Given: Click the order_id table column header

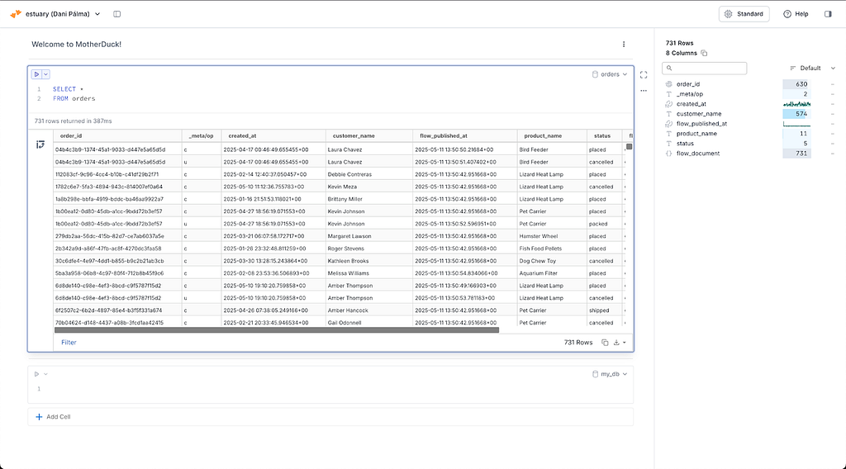Looking at the screenshot, I should tap(117, 136).
